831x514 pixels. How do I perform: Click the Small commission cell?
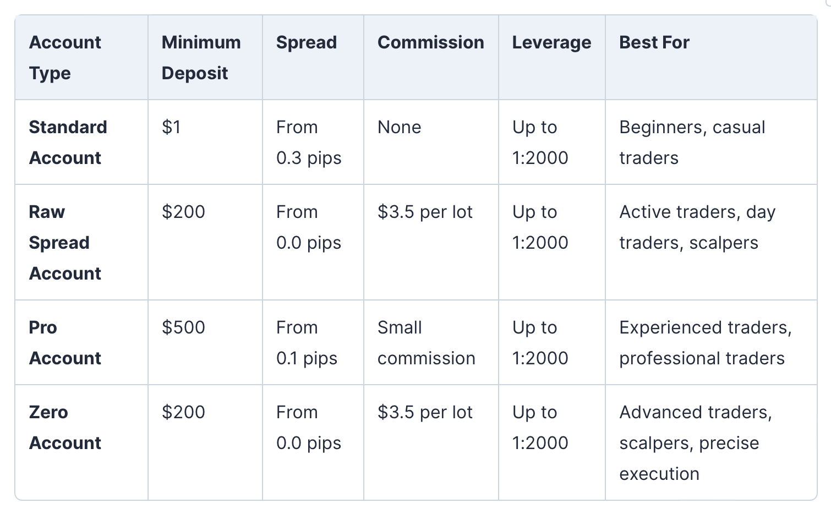tap(426, 342)
